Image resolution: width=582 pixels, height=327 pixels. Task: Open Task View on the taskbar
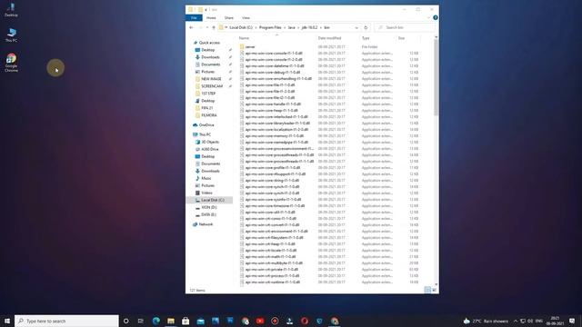pyautogui.click(x=140, y=321)
